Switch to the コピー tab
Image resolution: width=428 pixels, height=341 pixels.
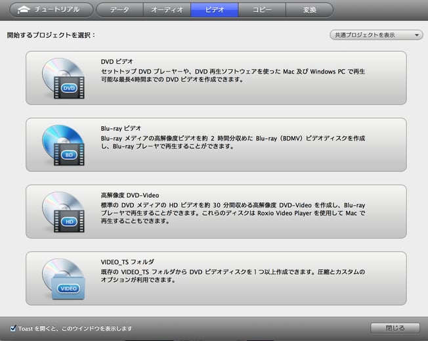click(262, 10)
